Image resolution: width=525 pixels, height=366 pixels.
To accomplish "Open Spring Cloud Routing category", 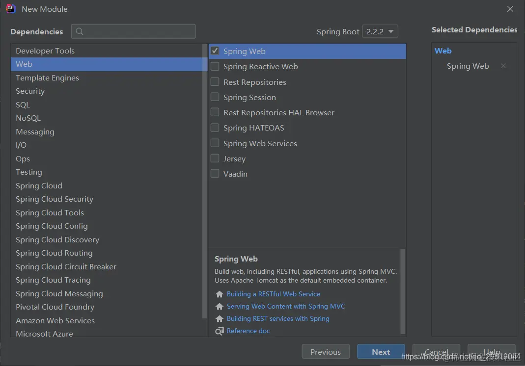I will coord(107,253).
